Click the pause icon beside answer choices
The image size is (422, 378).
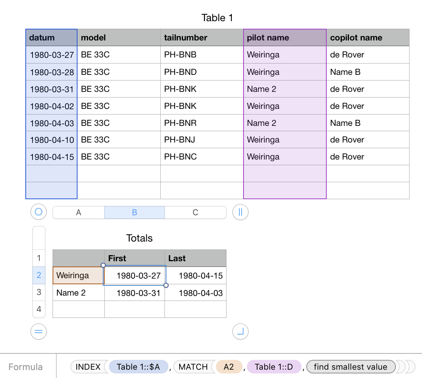click(240, 212)
